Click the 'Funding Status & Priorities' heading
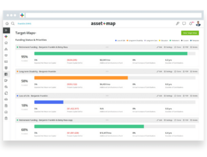The height and width of the screenshot is (157, 207). click(31, 40)
